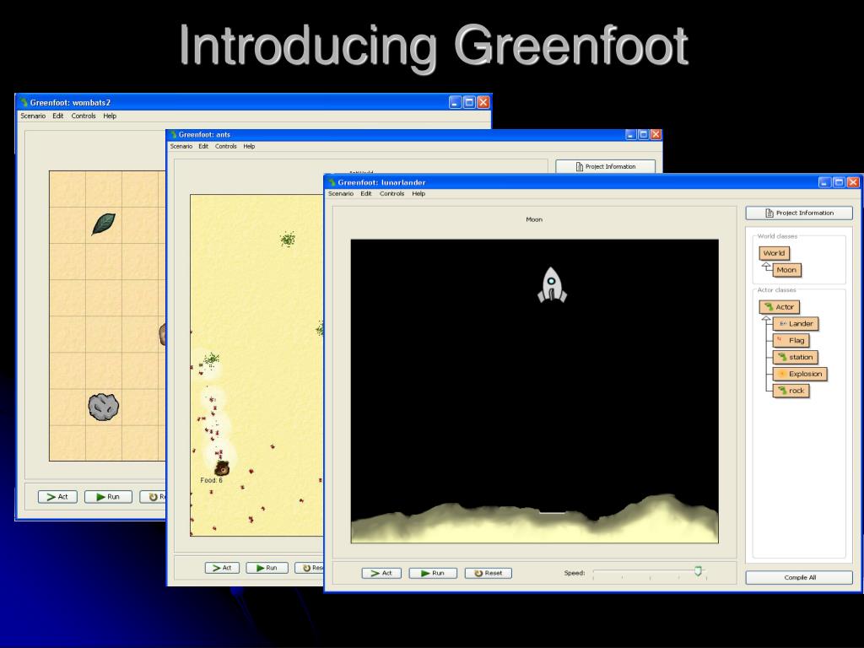Minimize the lunarlander window
The image size is (864, 648).
pyautogui.click(x=824, y=182)
